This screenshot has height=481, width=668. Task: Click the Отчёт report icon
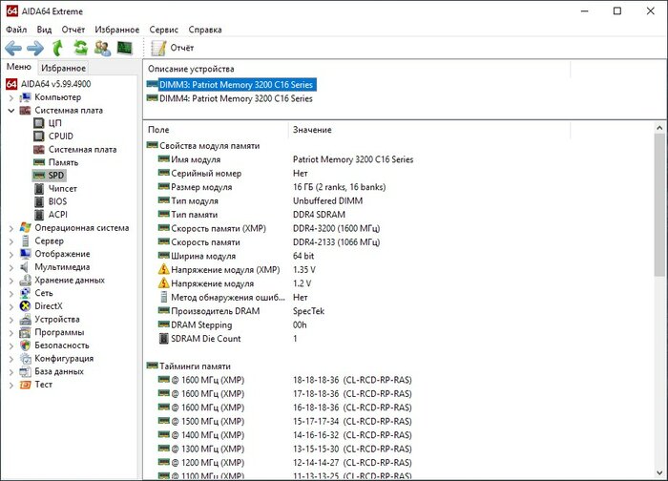coord(158,48)
